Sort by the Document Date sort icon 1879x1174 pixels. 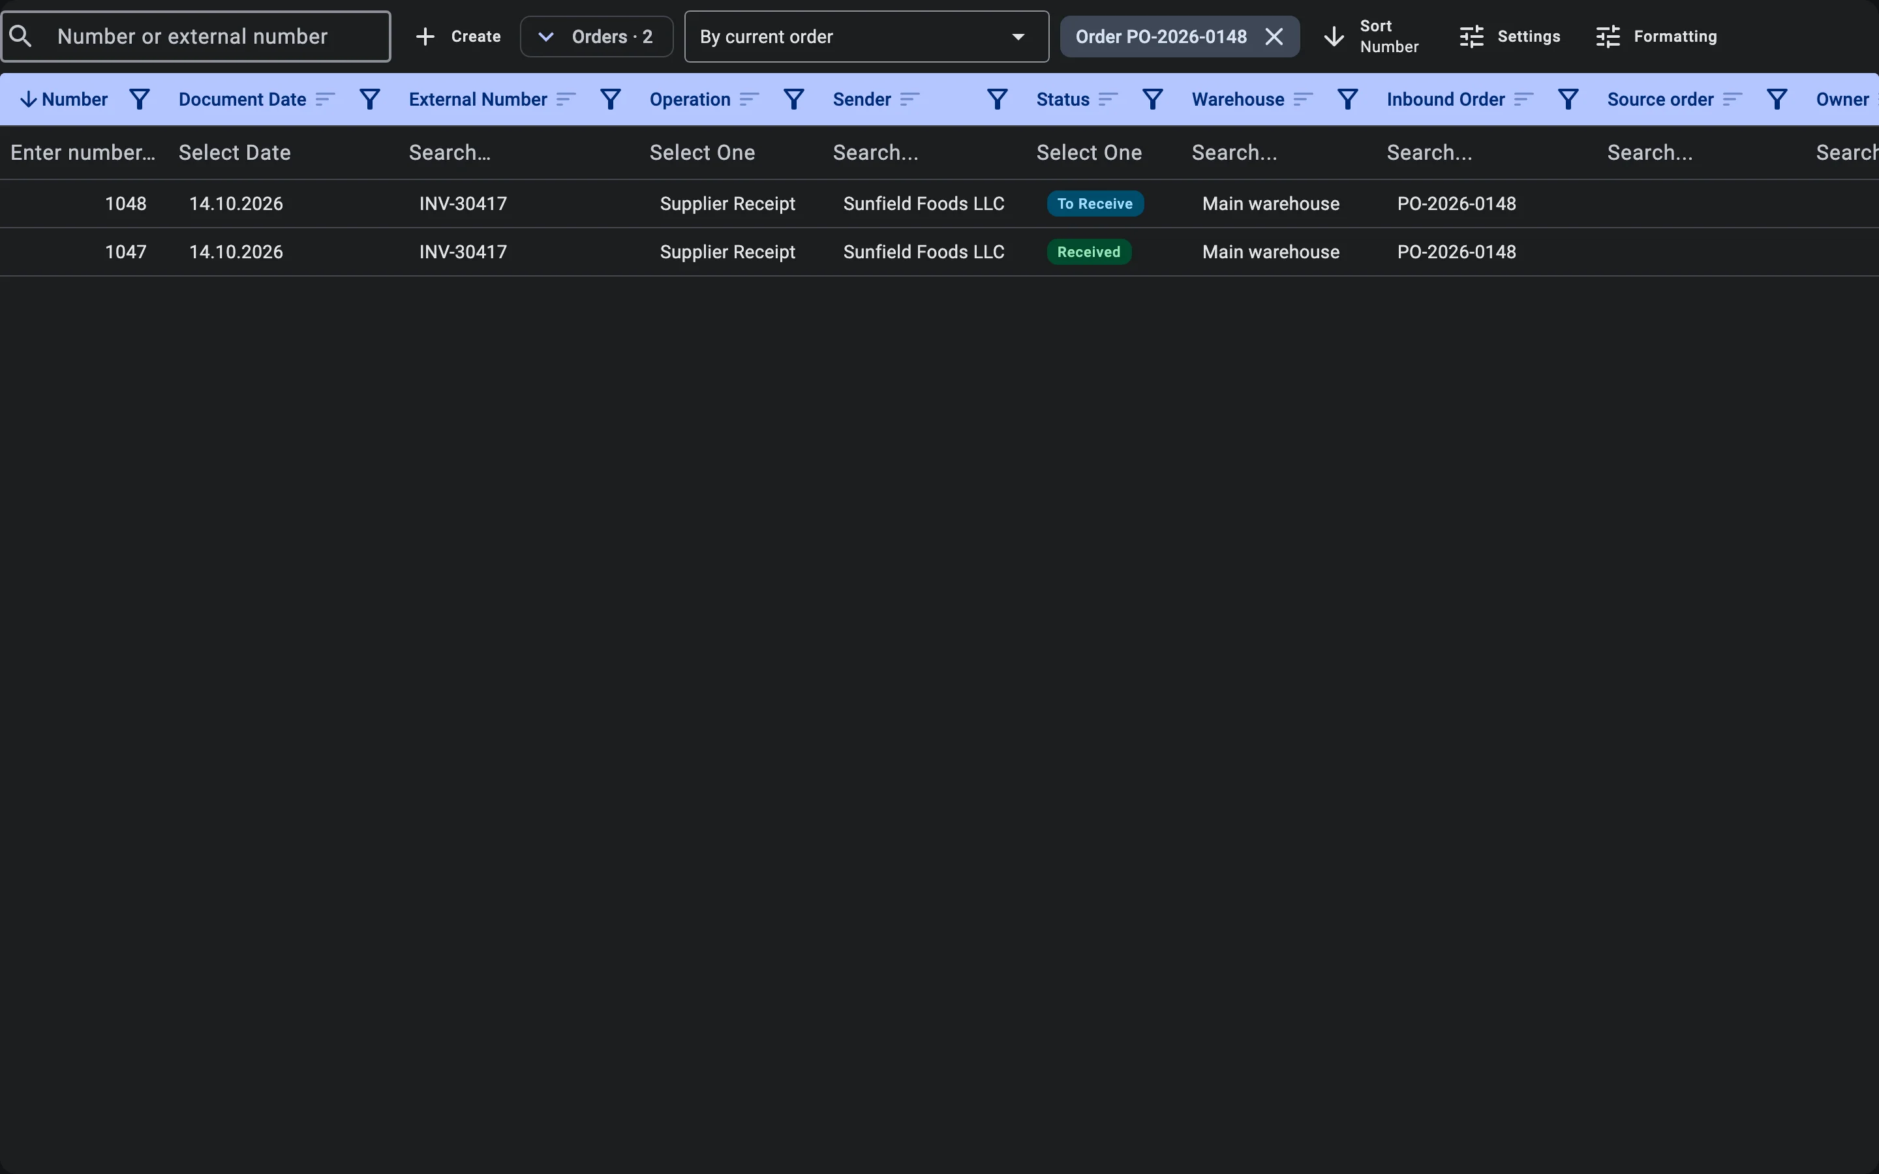[x=326, y=99]
